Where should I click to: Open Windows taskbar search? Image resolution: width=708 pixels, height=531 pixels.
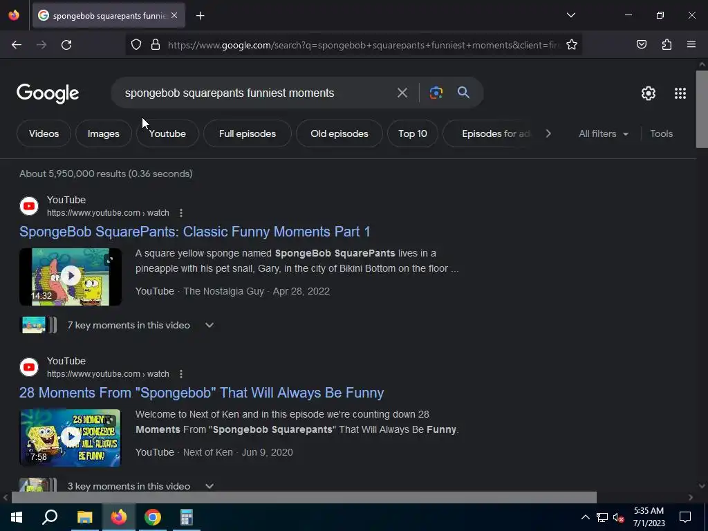pyautogui.click(x=50, y=517)
